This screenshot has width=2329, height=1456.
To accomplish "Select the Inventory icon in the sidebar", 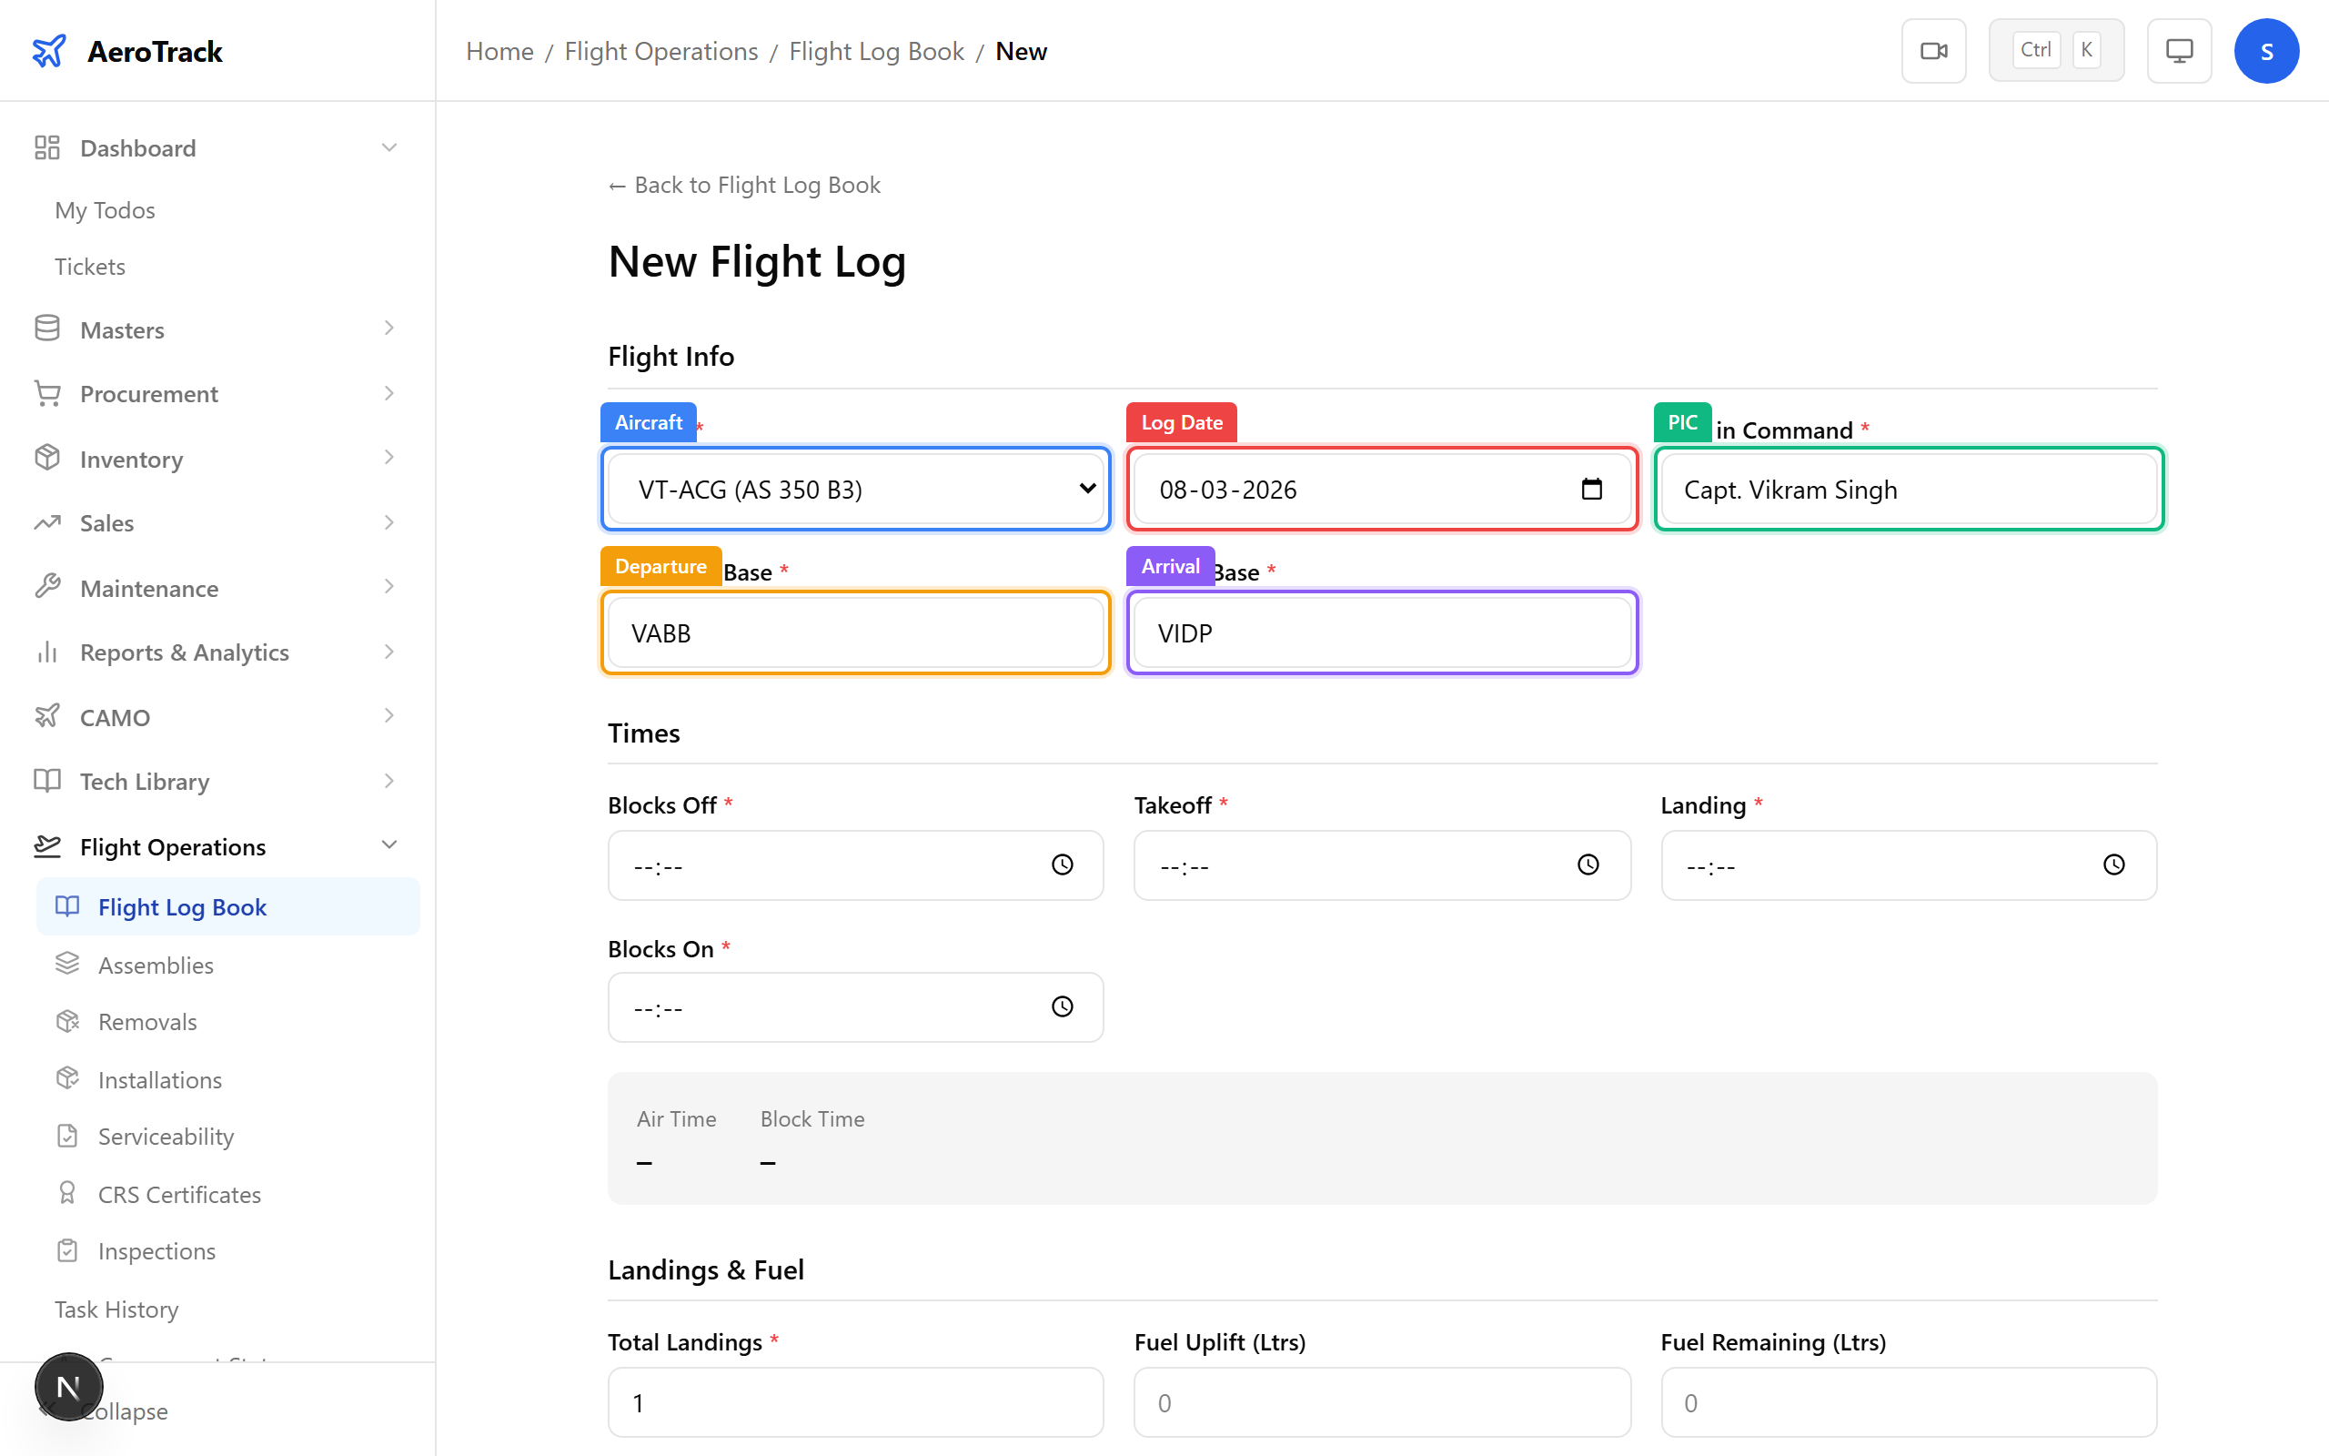I will click(47, 459).
